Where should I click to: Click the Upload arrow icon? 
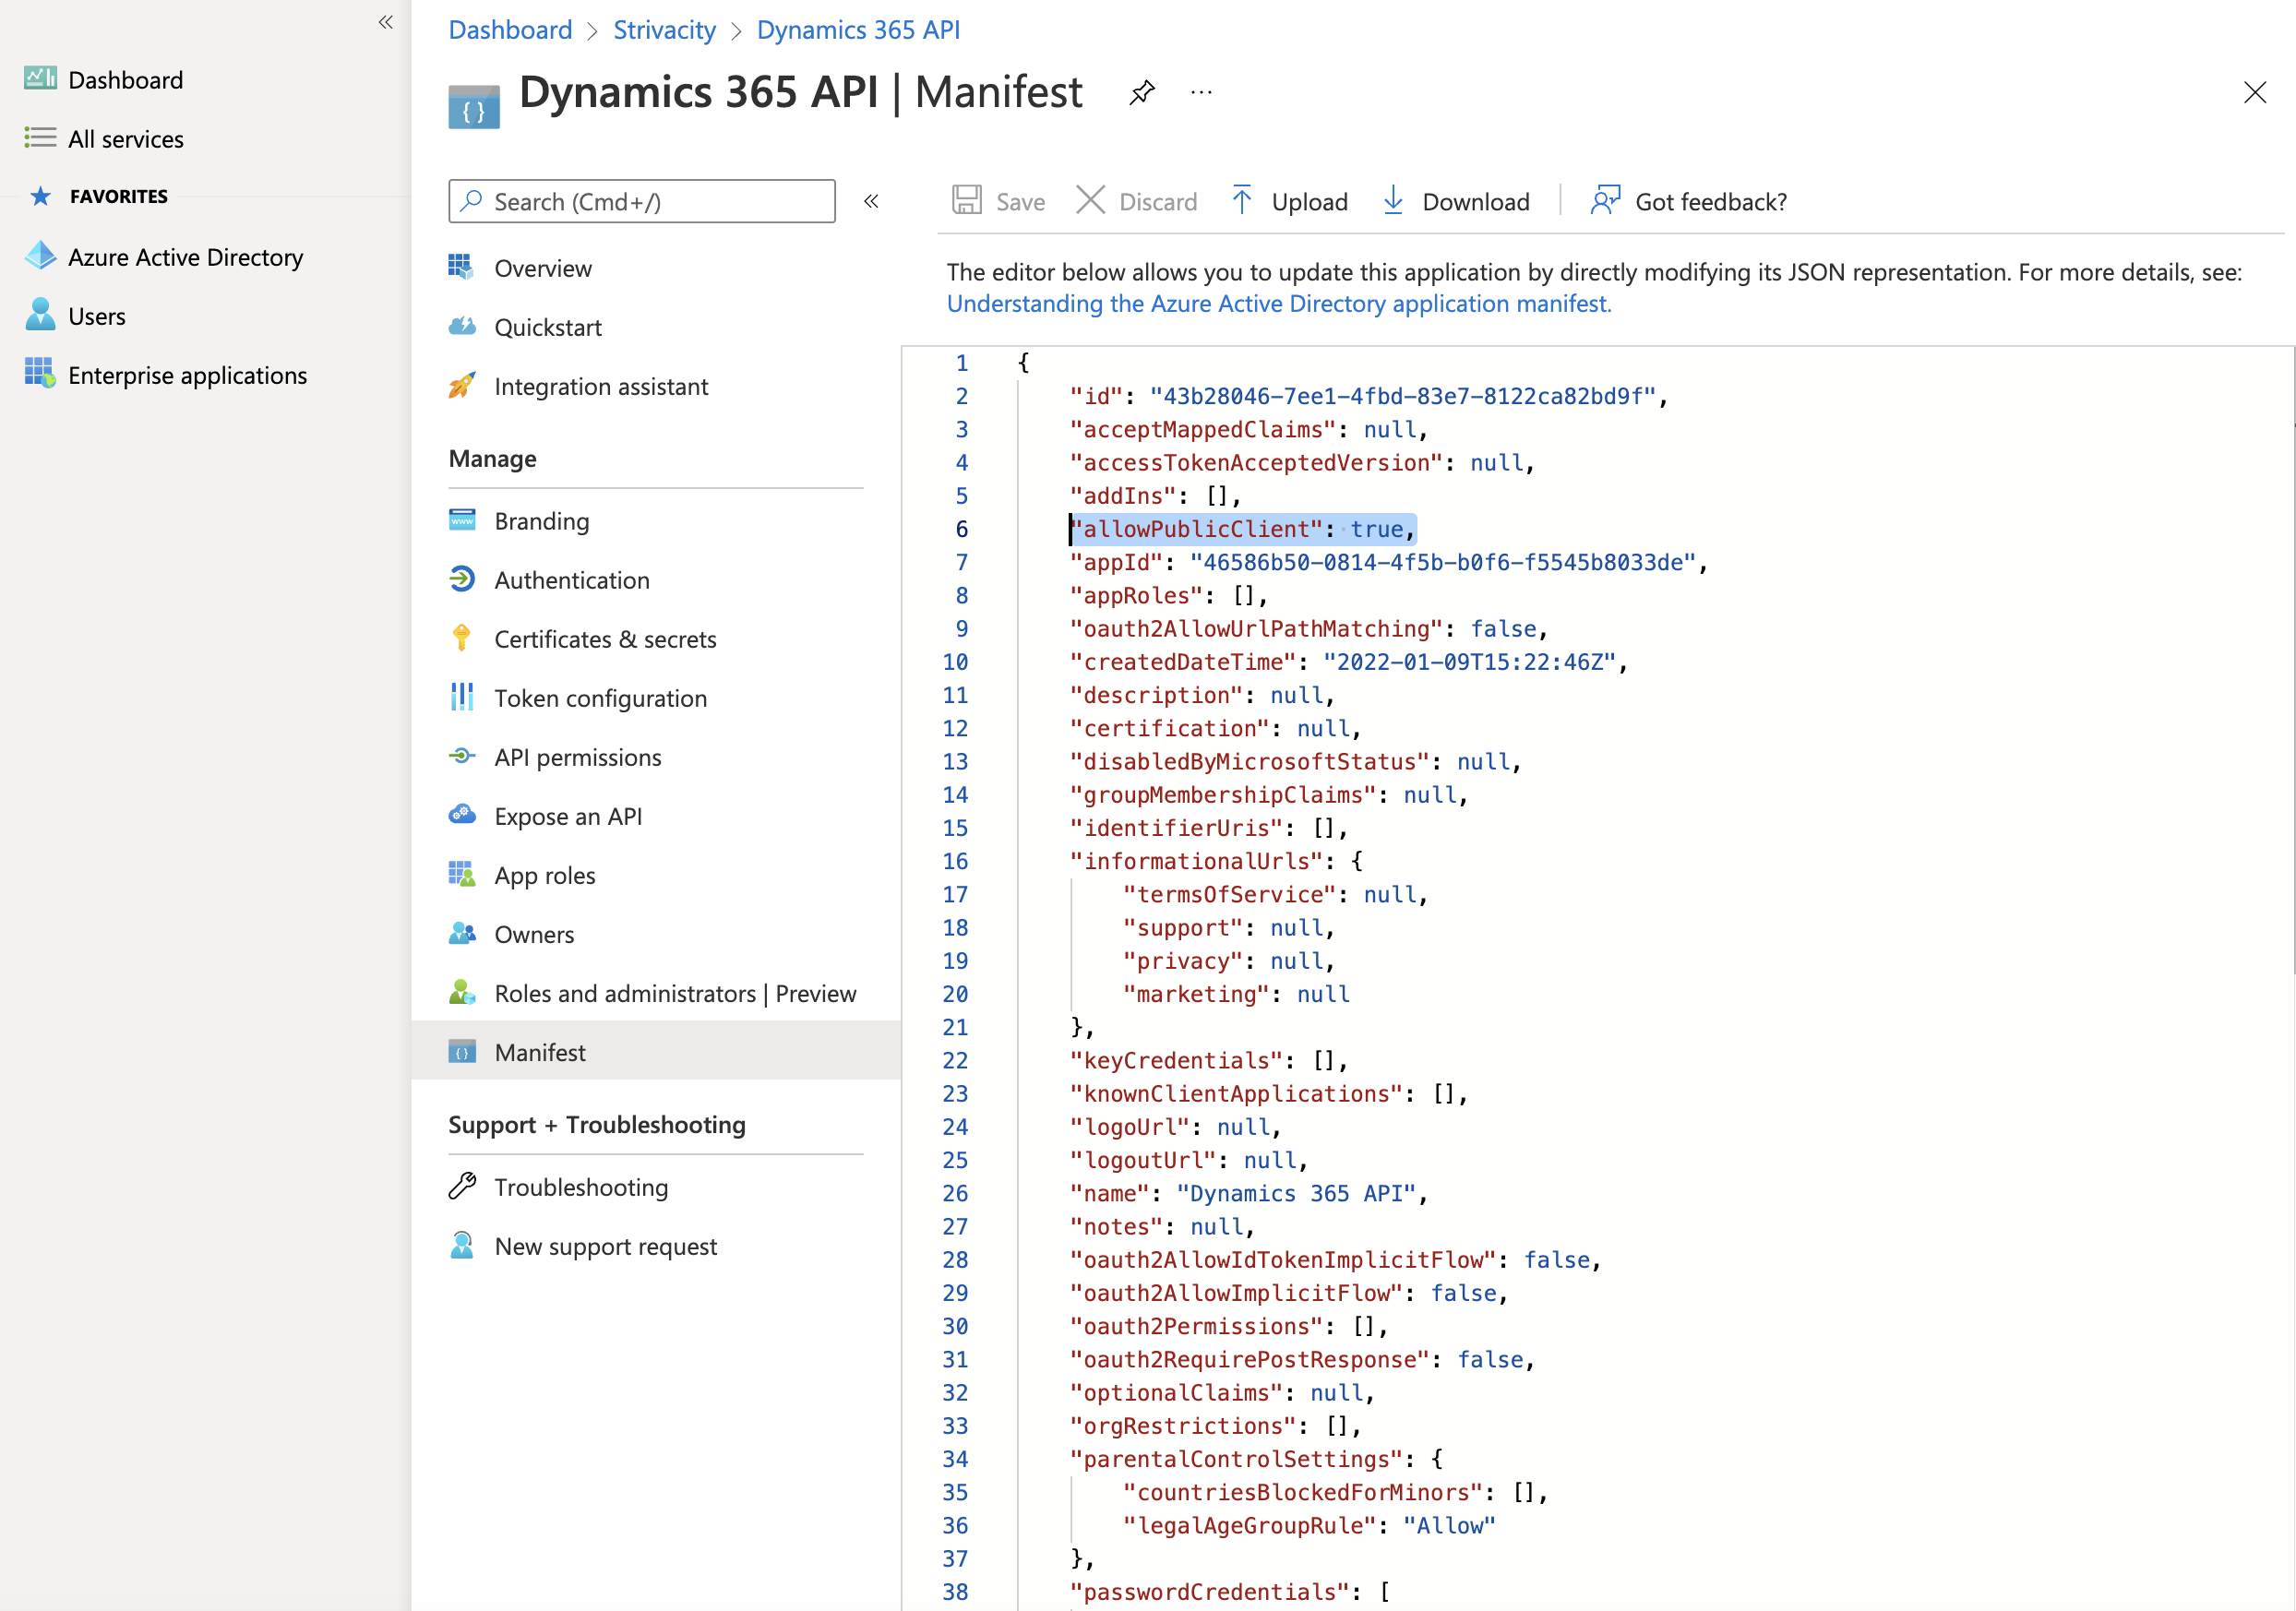[1241, 200]
